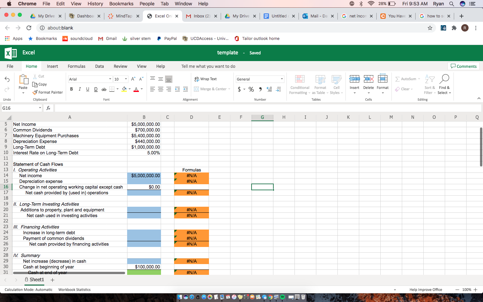This screenshot has width=483, height=302.
Task: Apply strikethrough formatting
Action: click(x=104, y=89)
